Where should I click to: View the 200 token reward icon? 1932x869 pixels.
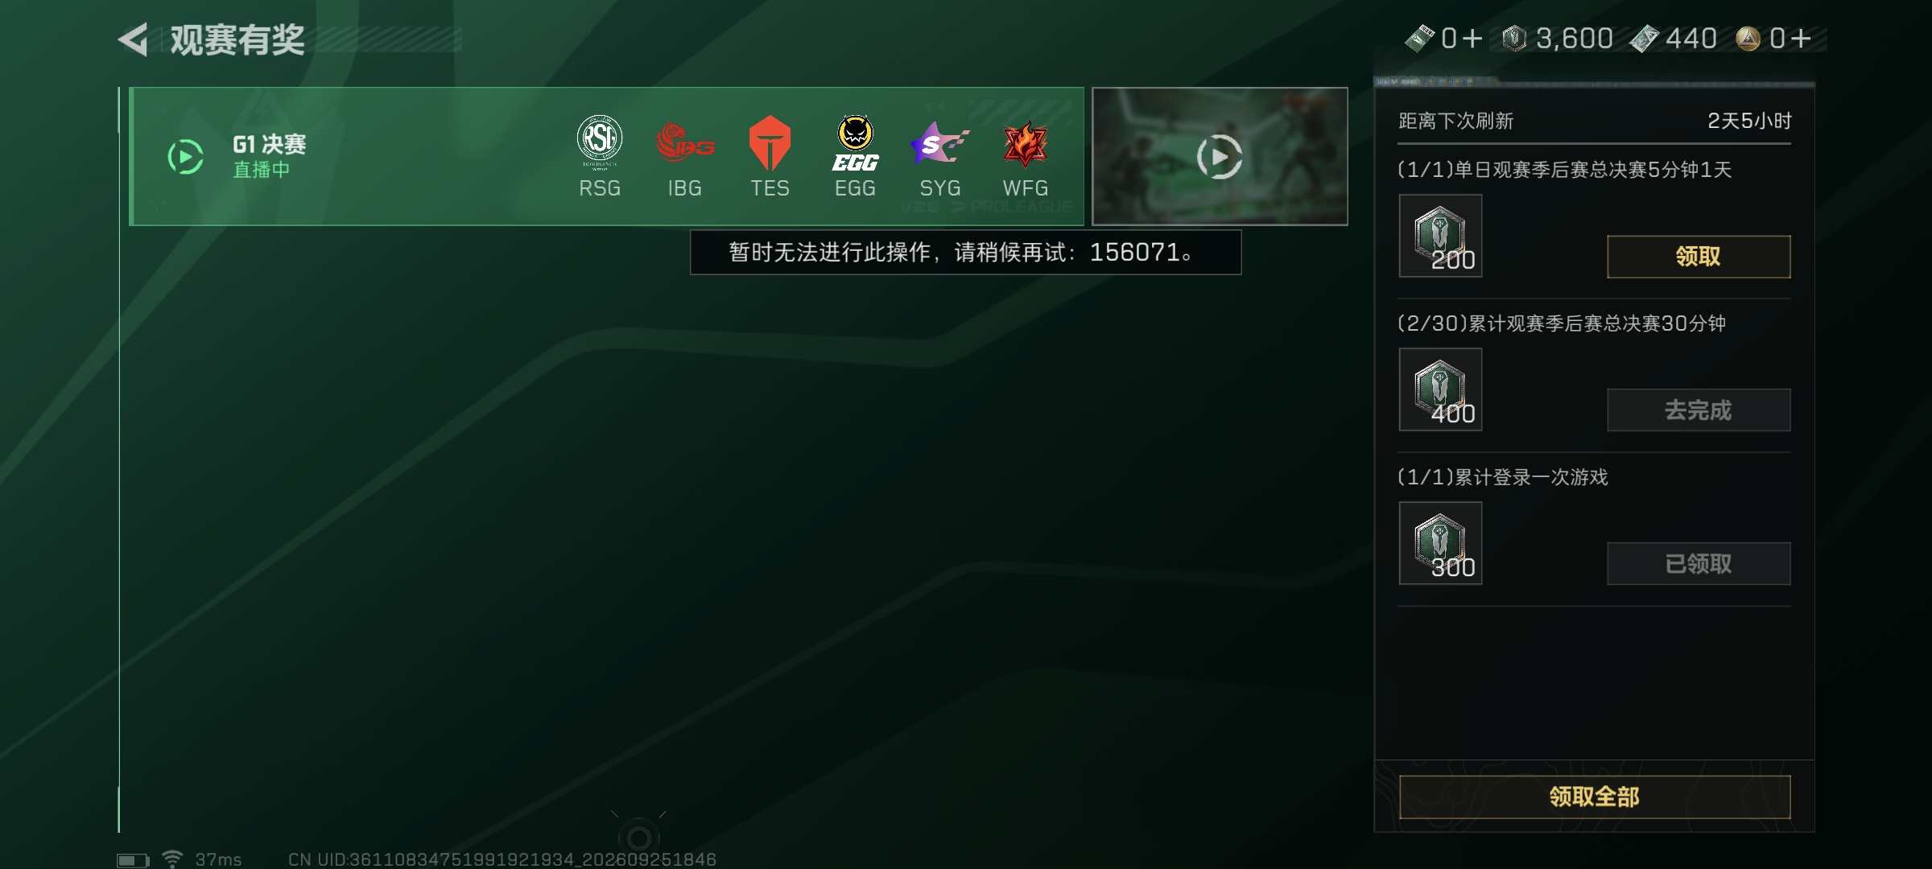1440,236
